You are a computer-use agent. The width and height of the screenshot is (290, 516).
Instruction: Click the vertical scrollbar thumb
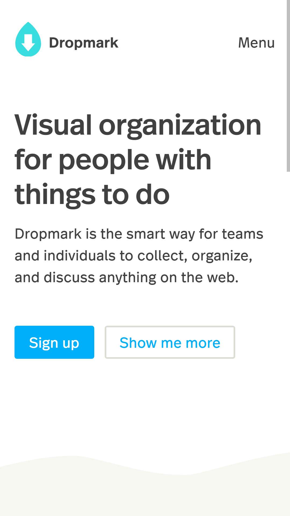click(288, 86)
